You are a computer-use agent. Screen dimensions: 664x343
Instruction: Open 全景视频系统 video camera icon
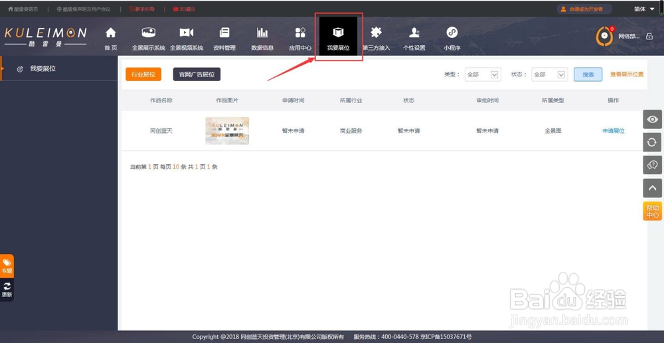(187, 33)
